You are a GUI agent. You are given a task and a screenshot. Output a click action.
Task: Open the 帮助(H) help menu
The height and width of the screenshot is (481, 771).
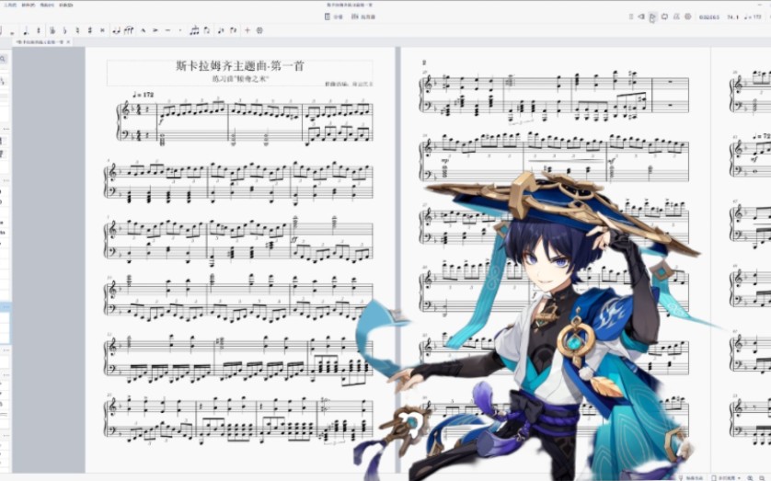tap(47, 5)
